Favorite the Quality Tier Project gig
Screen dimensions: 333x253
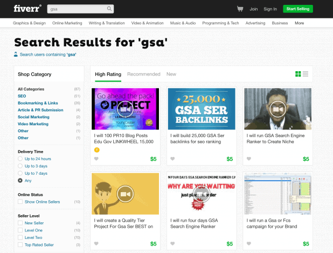click(x=96, y=243)
